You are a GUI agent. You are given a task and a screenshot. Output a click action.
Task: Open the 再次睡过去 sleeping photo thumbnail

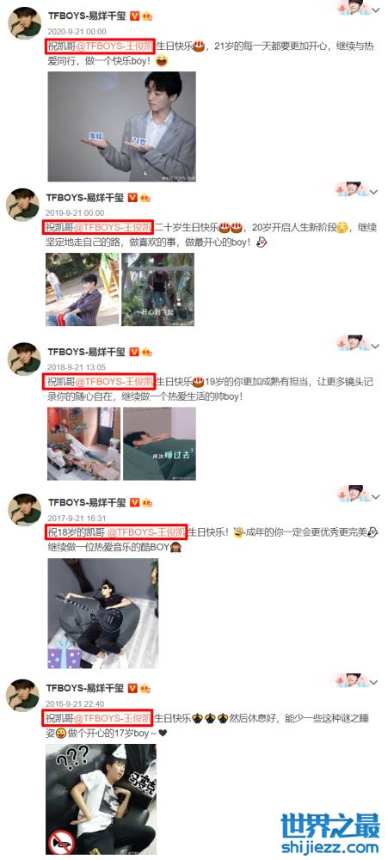click(159, 444)
